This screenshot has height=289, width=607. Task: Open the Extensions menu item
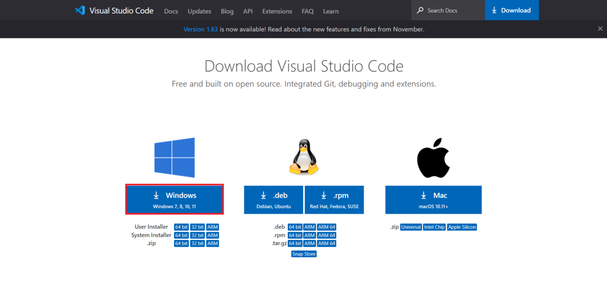click(277, 11)
